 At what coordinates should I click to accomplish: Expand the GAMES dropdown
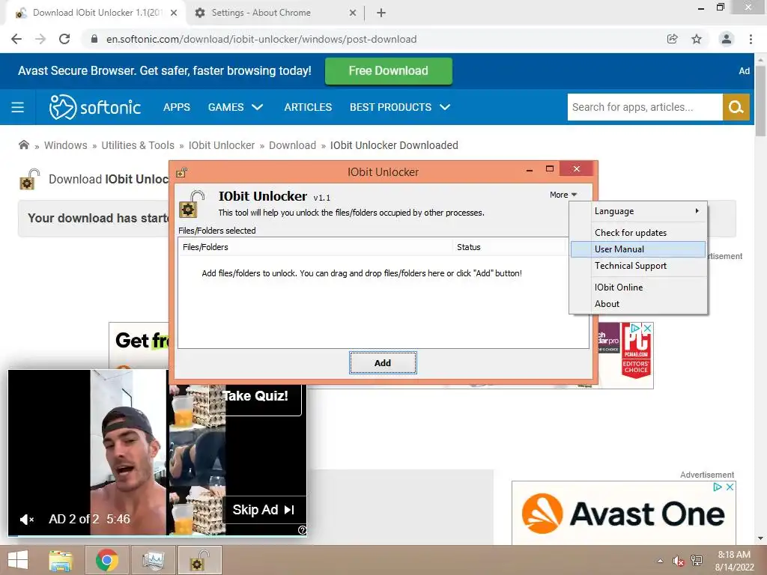(235, 107)
